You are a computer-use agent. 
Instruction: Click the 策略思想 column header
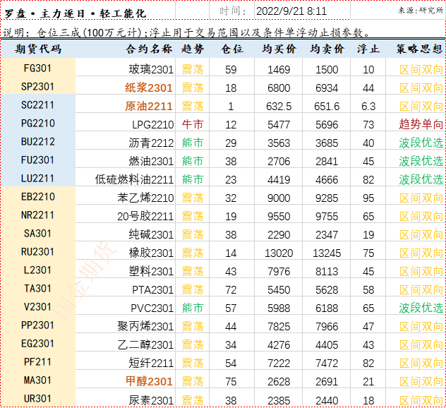[x=420, y=49]
